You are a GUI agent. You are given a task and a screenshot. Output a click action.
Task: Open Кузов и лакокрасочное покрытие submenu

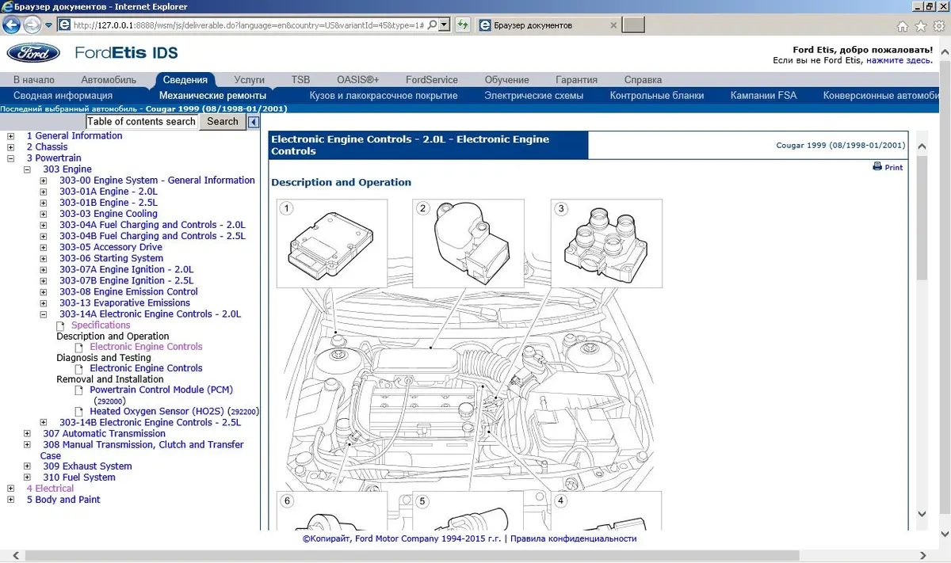(x=384, y=96)
